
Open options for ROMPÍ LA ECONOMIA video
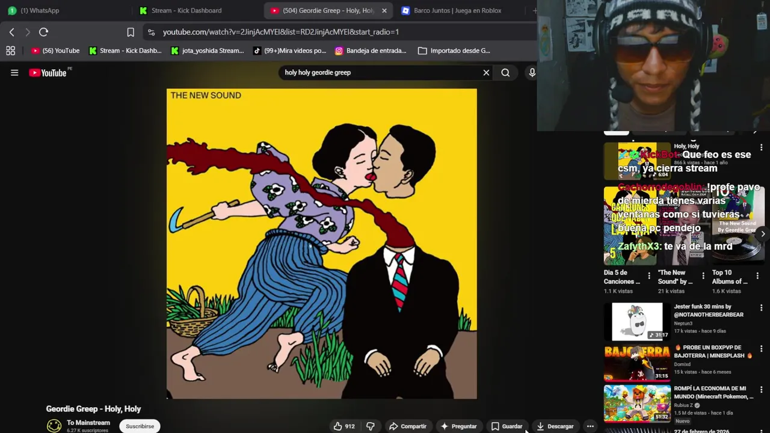coord(761,389)
